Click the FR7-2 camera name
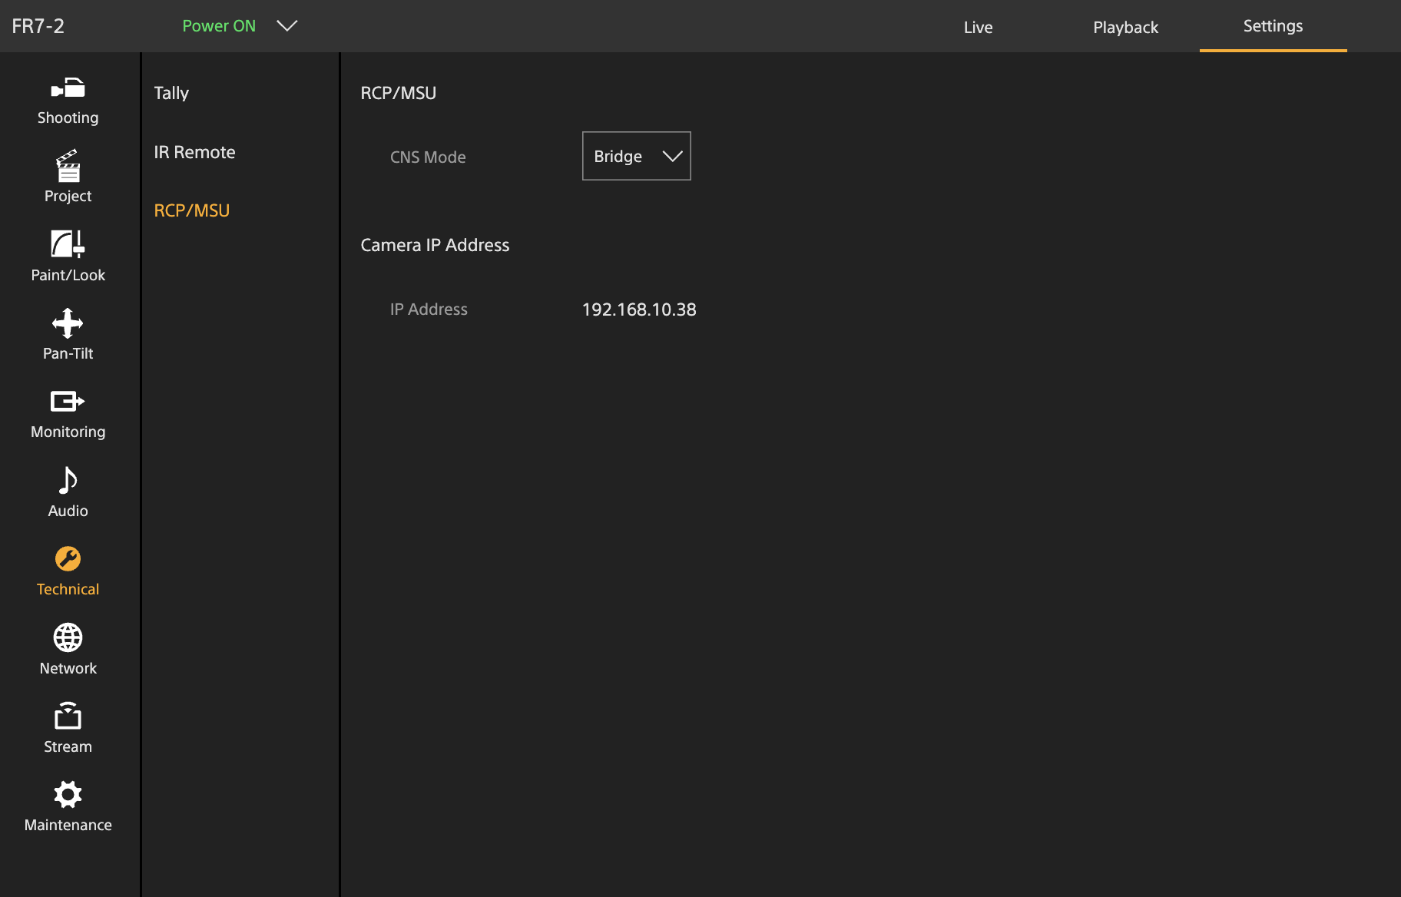 tap(38, 26)
